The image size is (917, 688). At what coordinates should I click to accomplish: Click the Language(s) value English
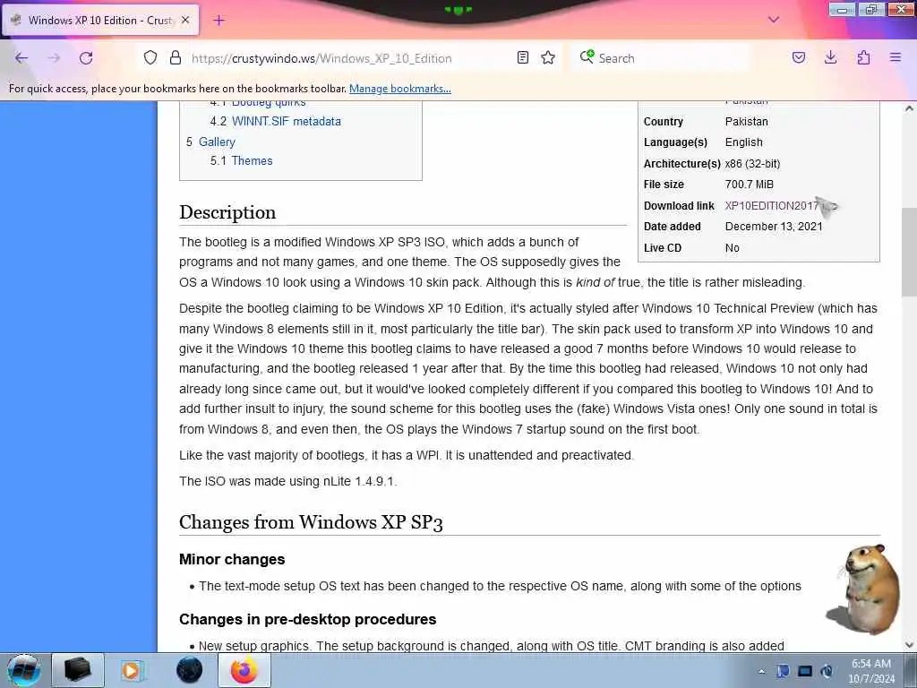pos(744,142)
